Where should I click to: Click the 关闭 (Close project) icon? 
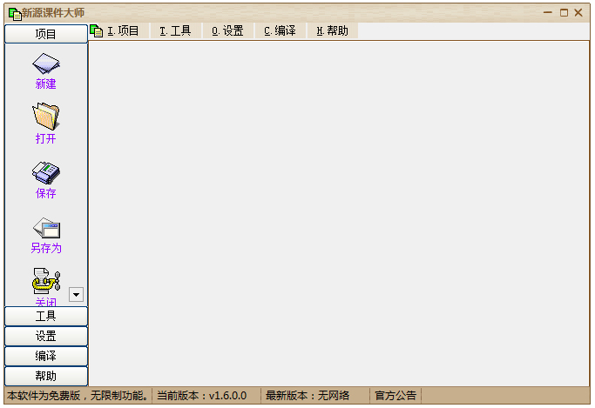(46, 281)
